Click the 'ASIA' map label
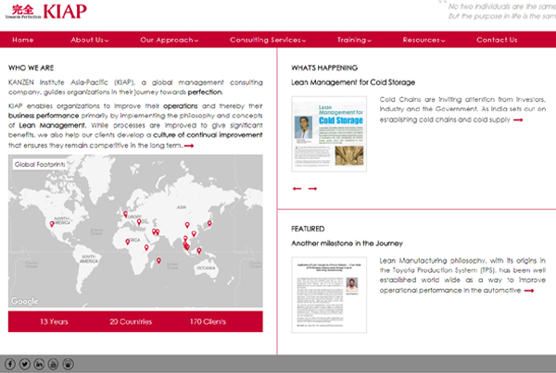The width and height of the screenshot is (556, 373). (182, 207)
